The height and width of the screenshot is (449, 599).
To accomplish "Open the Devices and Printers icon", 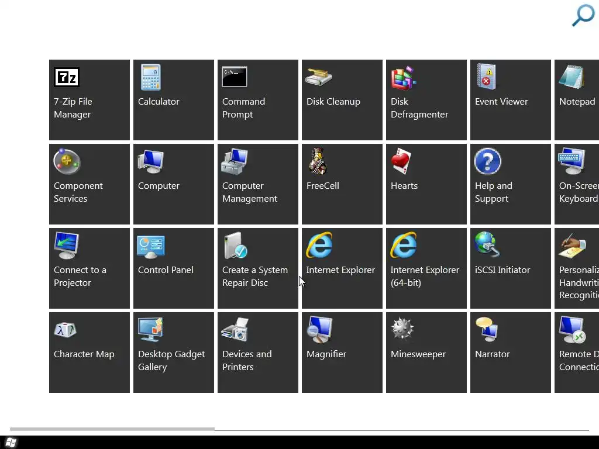I will click(235, 330).
